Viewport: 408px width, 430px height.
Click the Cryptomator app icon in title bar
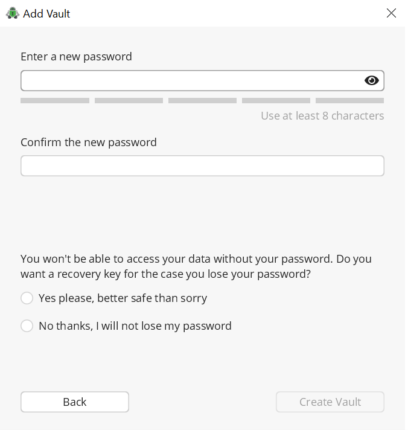(x=12, y=13)
